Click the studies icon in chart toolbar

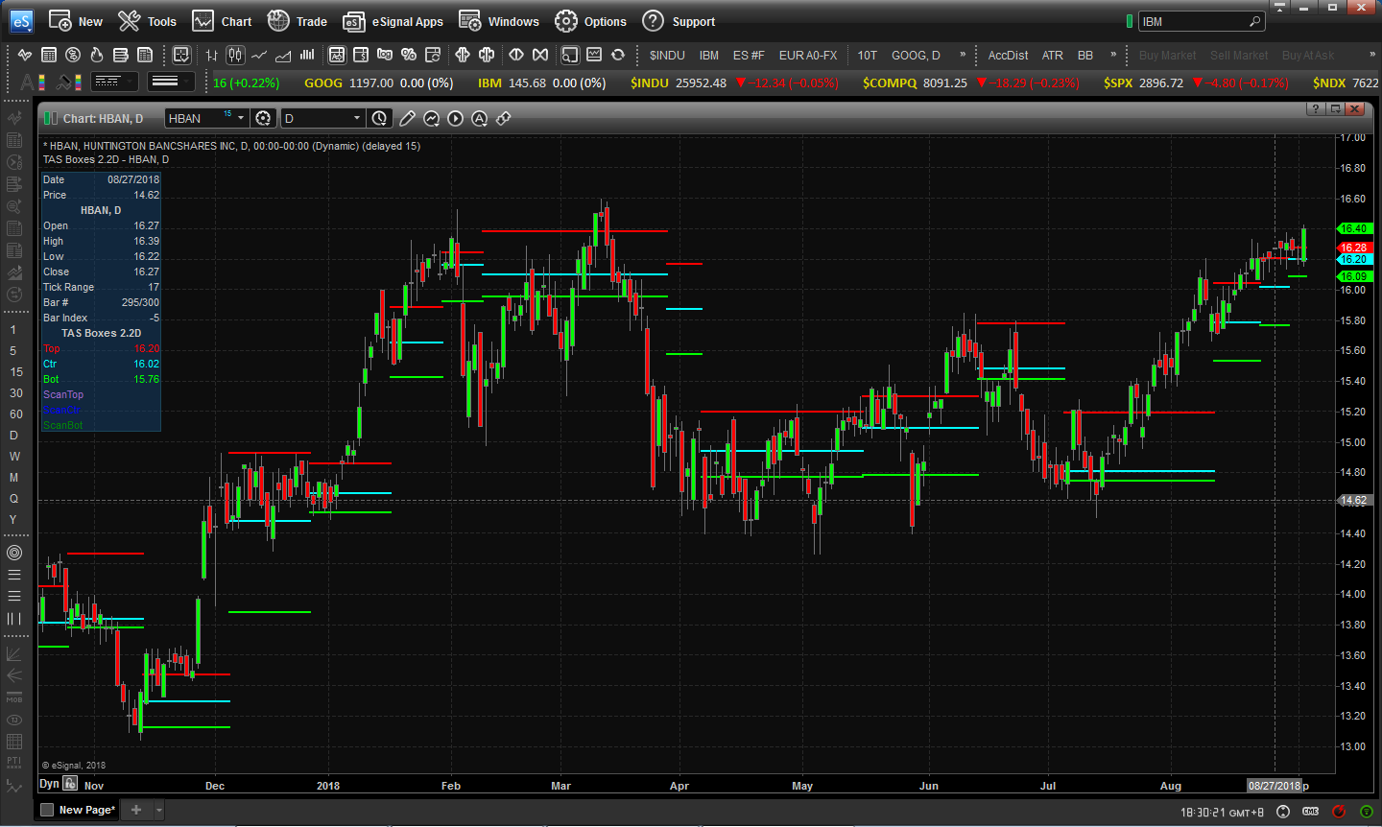pos(431,118)
